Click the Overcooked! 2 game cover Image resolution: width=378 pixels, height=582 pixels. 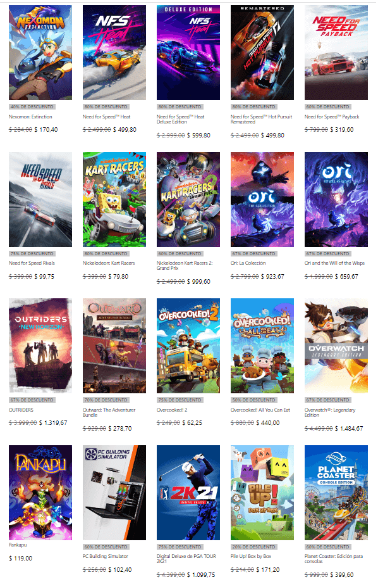(x=188, y=346)
